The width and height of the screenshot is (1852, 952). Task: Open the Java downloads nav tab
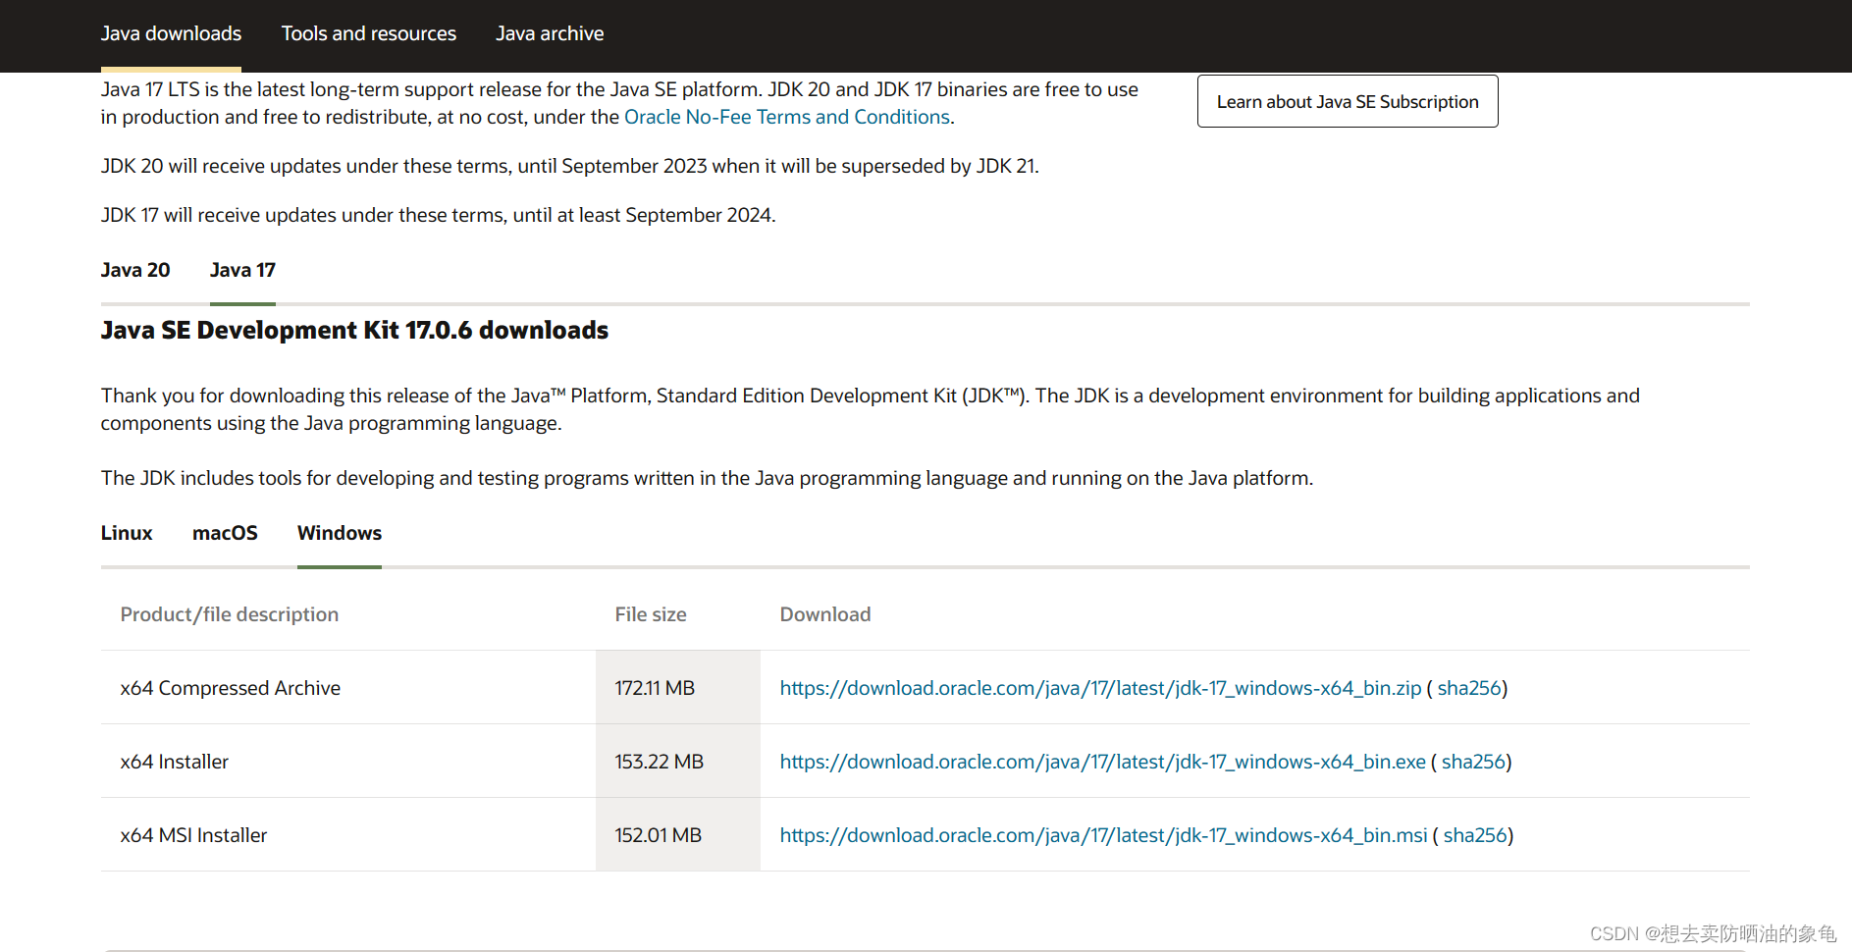171,33
